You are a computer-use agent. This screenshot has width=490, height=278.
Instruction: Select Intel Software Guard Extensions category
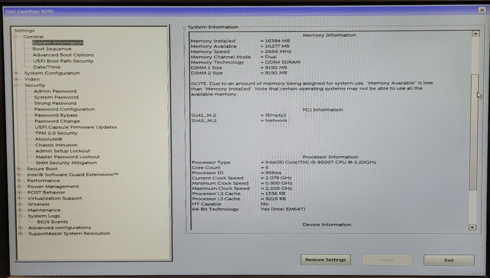pyautogui.click(x=73, y=175)
